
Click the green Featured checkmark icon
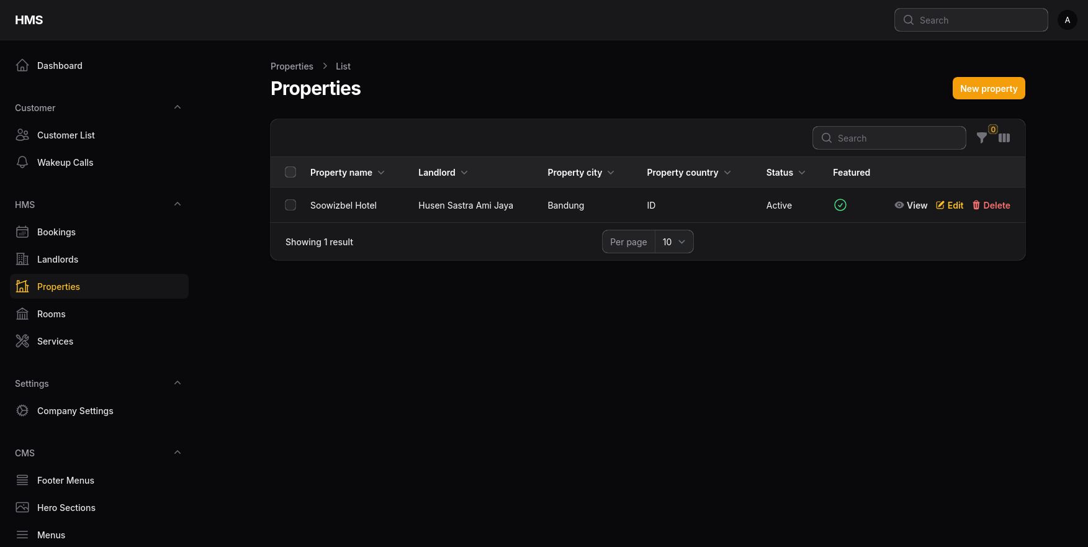(840, 205)
